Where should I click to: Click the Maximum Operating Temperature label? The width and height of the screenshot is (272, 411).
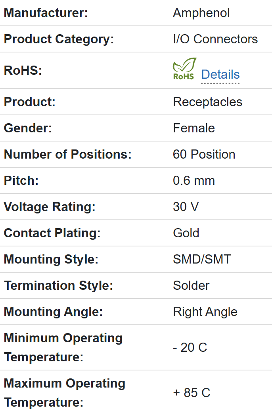click(x=64, y=393)
